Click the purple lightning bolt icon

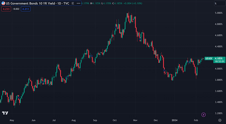click(x=203, y=115)
